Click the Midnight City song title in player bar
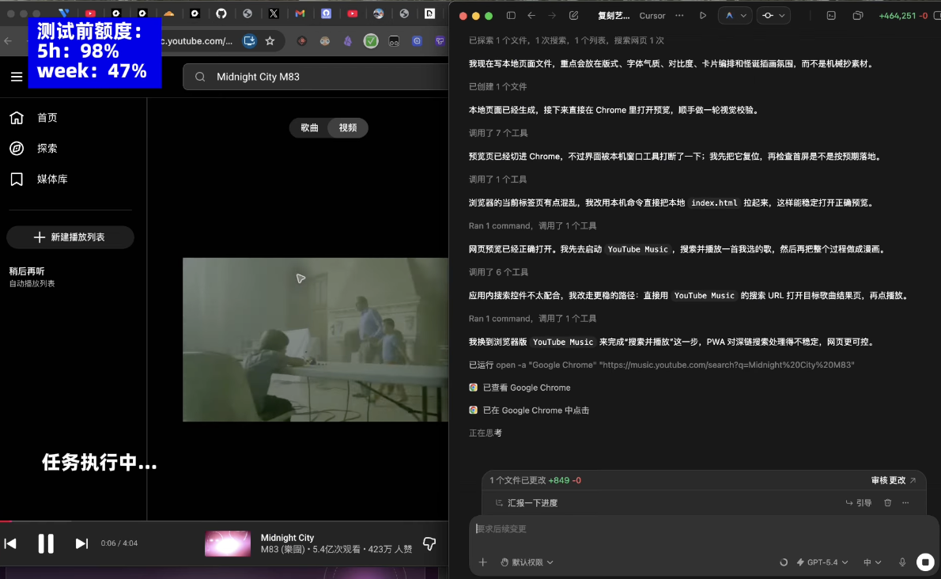Image resolution: width=941 pixels, height=579 pixels. point(288,538)
